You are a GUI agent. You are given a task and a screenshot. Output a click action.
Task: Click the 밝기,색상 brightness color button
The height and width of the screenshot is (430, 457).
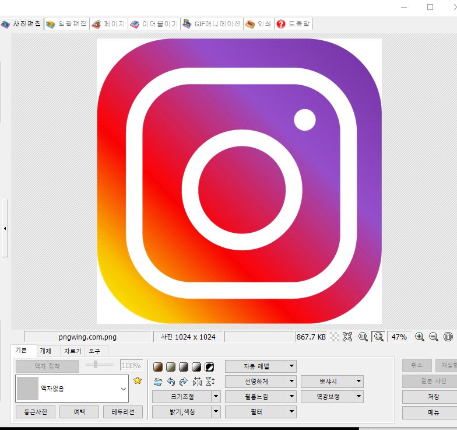[x=182, y=412]
